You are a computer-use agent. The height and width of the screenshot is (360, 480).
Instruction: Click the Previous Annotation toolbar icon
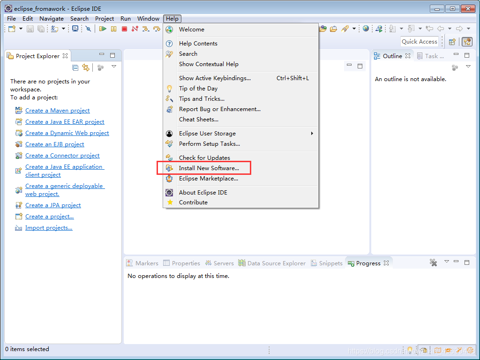coord(411,29)
